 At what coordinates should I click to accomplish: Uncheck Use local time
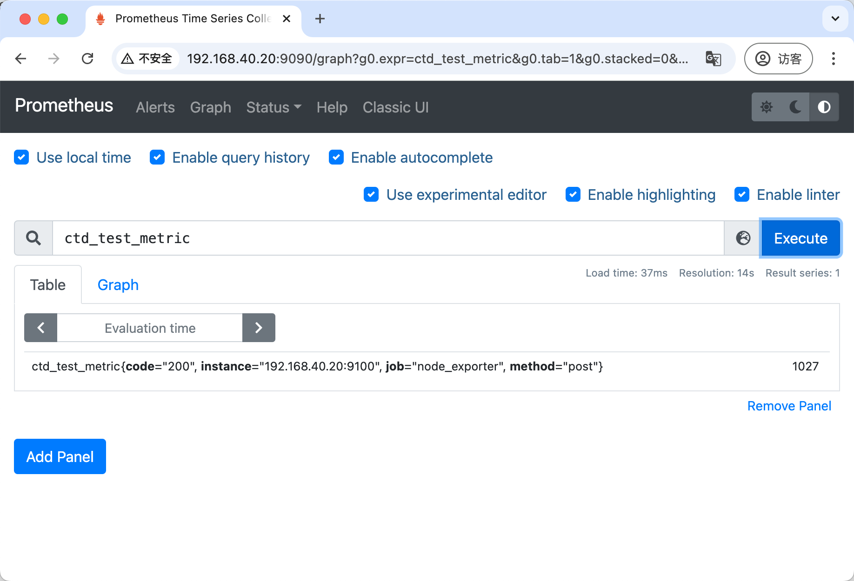[21, 158]
